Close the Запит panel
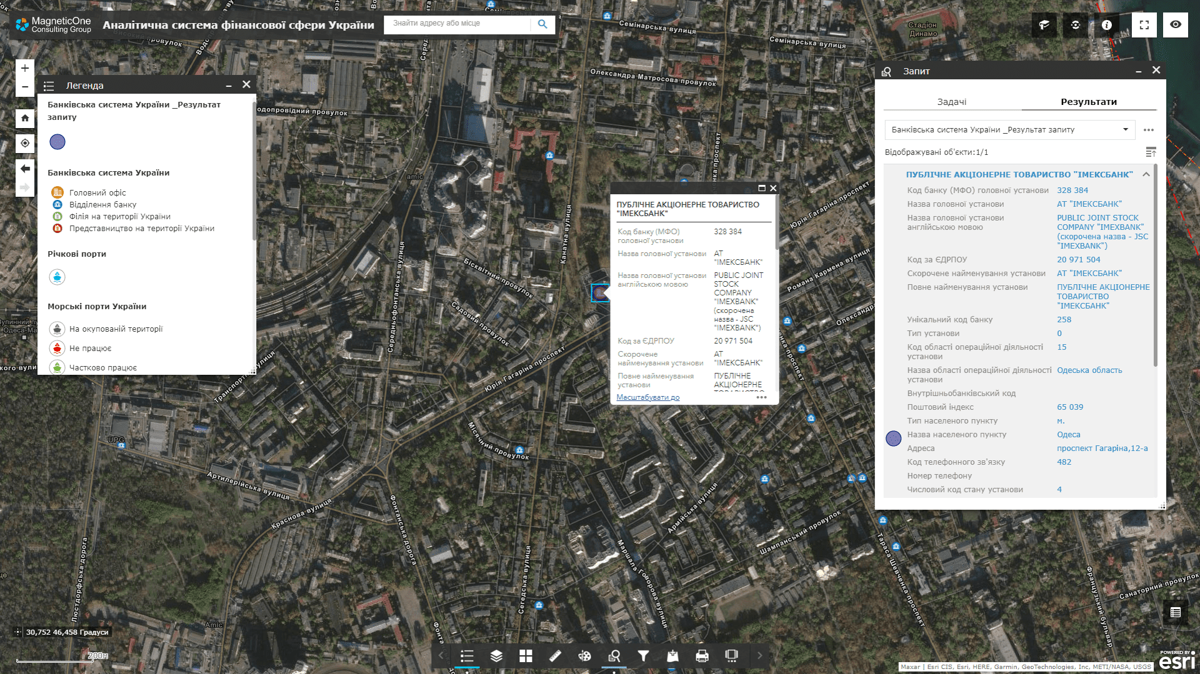The image size is (1200, 674). coord(1156,70)
